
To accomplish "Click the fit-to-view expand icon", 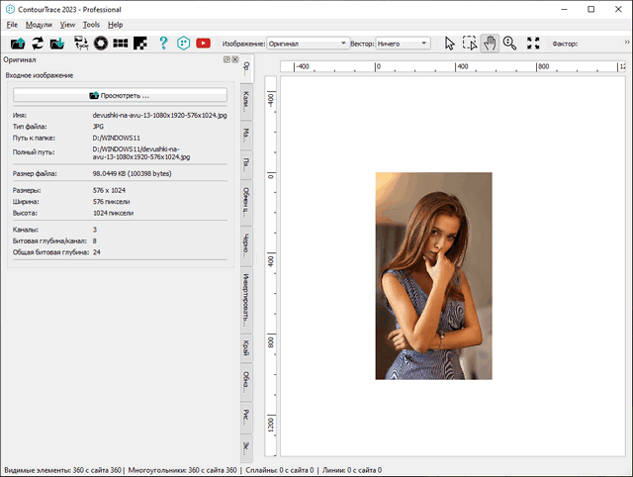I will pos(533,44).
